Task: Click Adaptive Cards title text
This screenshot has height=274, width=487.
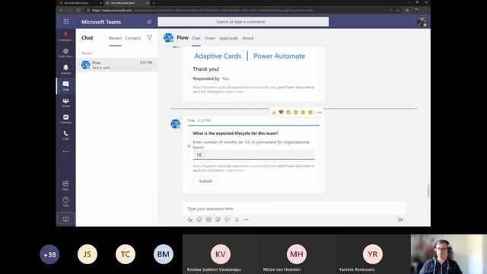Action: tap(218, 56)
